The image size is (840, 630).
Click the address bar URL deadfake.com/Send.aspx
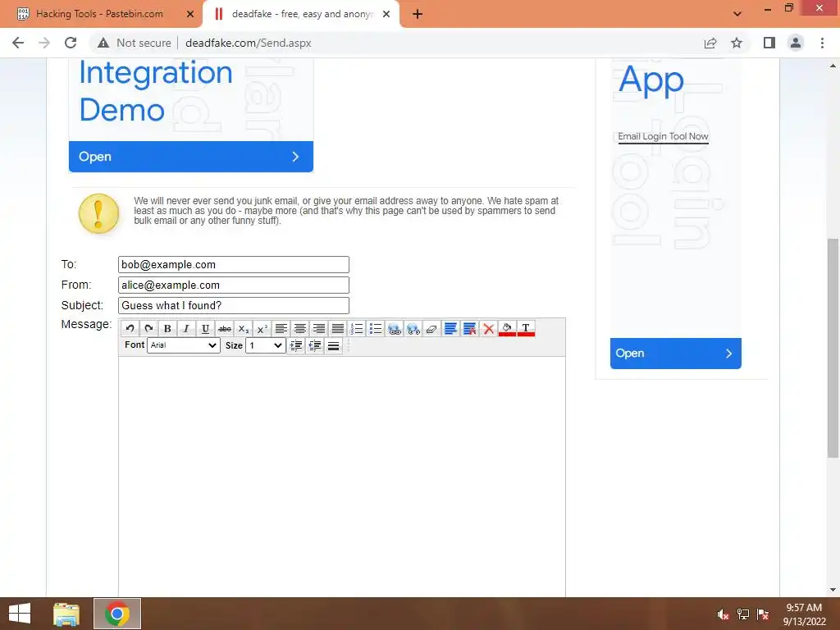tap(248, 43)
